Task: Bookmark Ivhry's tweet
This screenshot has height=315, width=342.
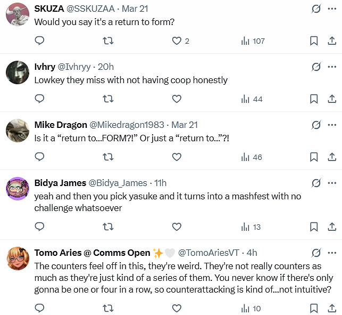Action: click(x=314, y=99)
